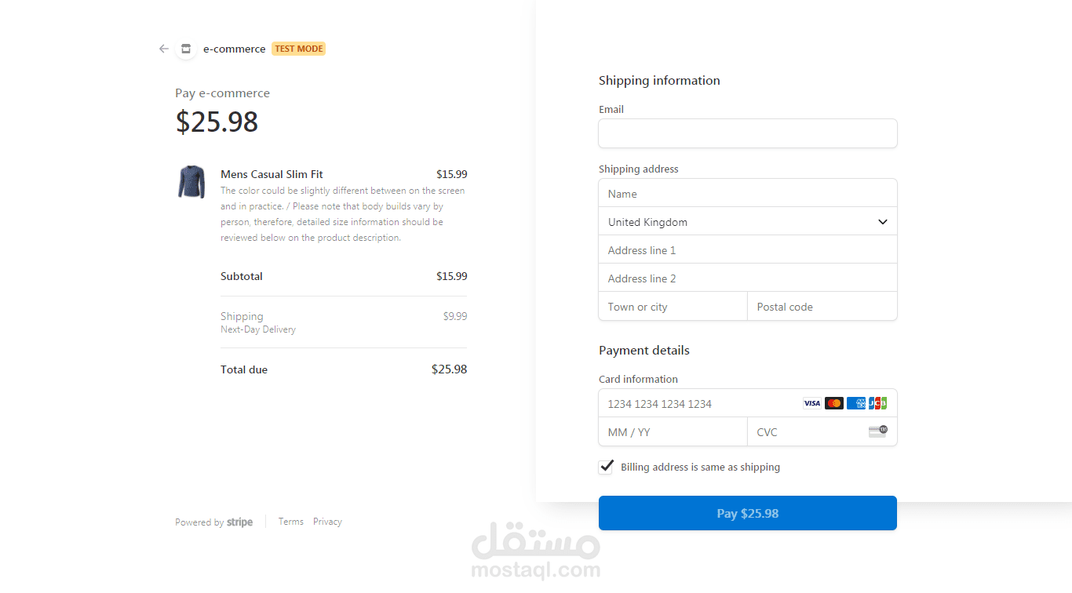Click the Mens Casual Slim Fit thumbnail
The height and width of the screenshot is (593, 1072).
(191, 181)
